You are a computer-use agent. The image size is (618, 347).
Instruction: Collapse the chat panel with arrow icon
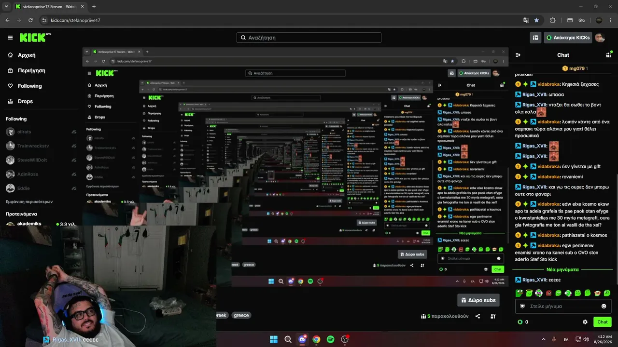tap(518, 55)
